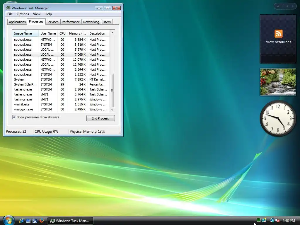Sort by the CPU column header
The width and height of the screenshot is (300, 225).
click(62, 33)
